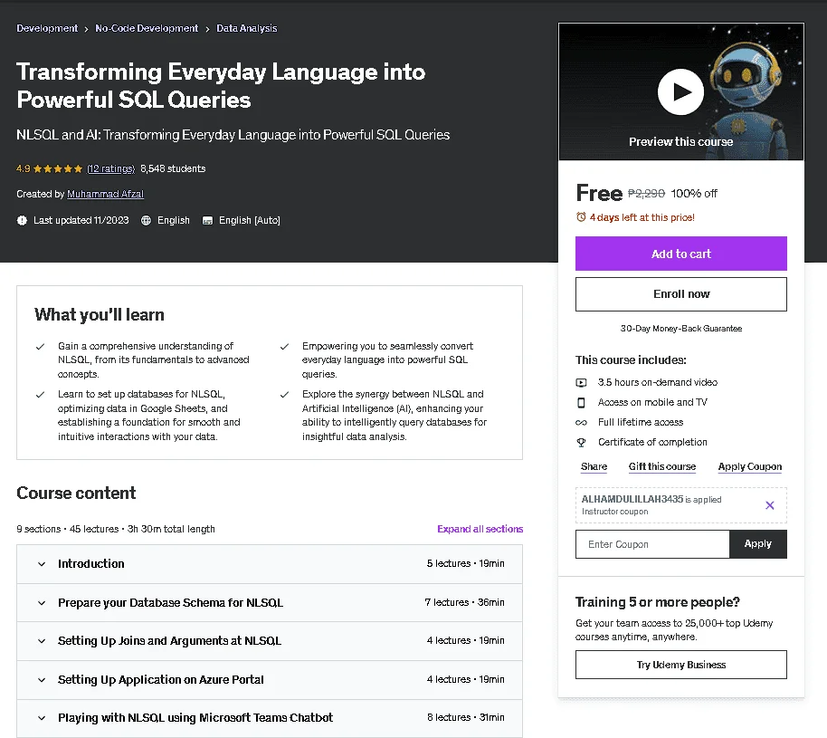This screenshot has width=827, height=738.
Task: Click the lifetime access infinity icon
Action: (581, 422)
